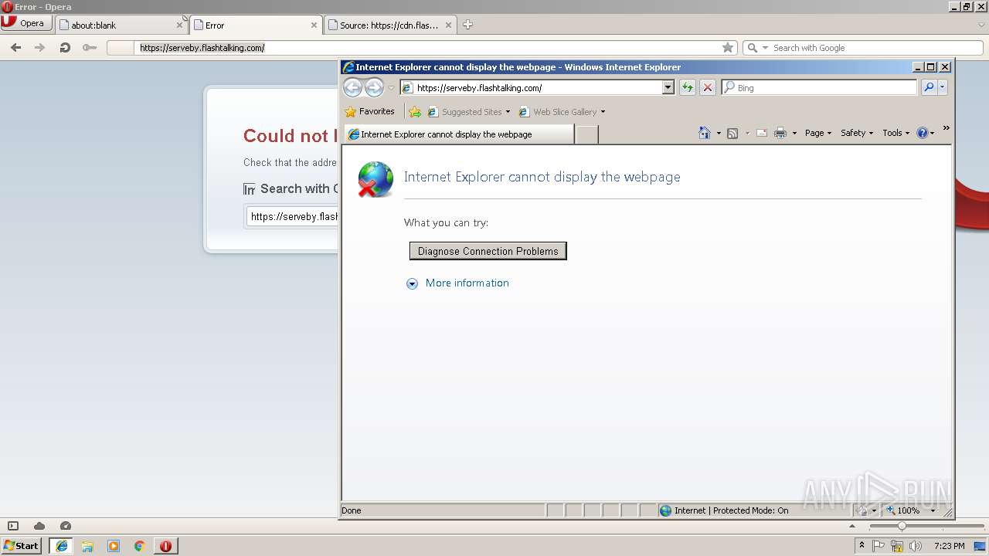The height and width of the screenshot is (556, 989).
Task: Open the Favorites center
Action: (x=369, y=112)
